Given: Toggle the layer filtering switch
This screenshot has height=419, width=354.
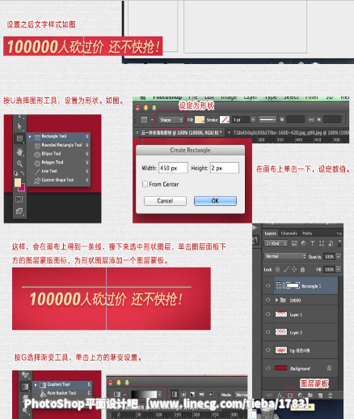Looking at the screenshot, I should click(x=339, y=243).
